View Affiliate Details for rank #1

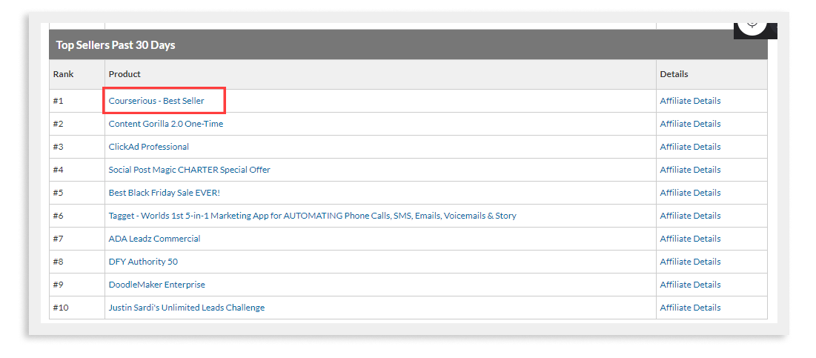click(690, 101)
